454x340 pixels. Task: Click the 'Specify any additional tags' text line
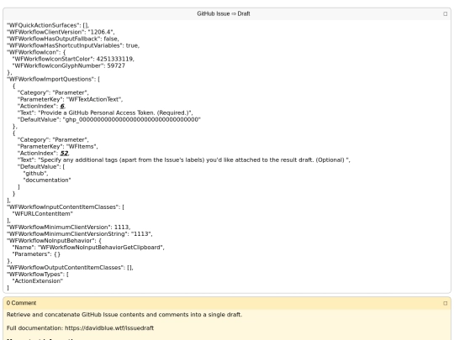(184, 160)
